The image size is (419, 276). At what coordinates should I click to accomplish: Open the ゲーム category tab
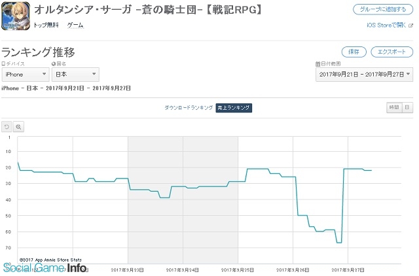tap(75, 24)
